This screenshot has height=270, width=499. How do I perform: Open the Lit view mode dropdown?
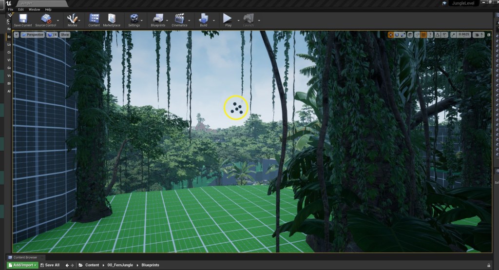click(x=52, y=35)
